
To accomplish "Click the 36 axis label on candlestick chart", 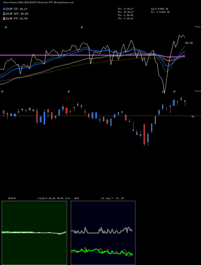I will pos(193,116).
